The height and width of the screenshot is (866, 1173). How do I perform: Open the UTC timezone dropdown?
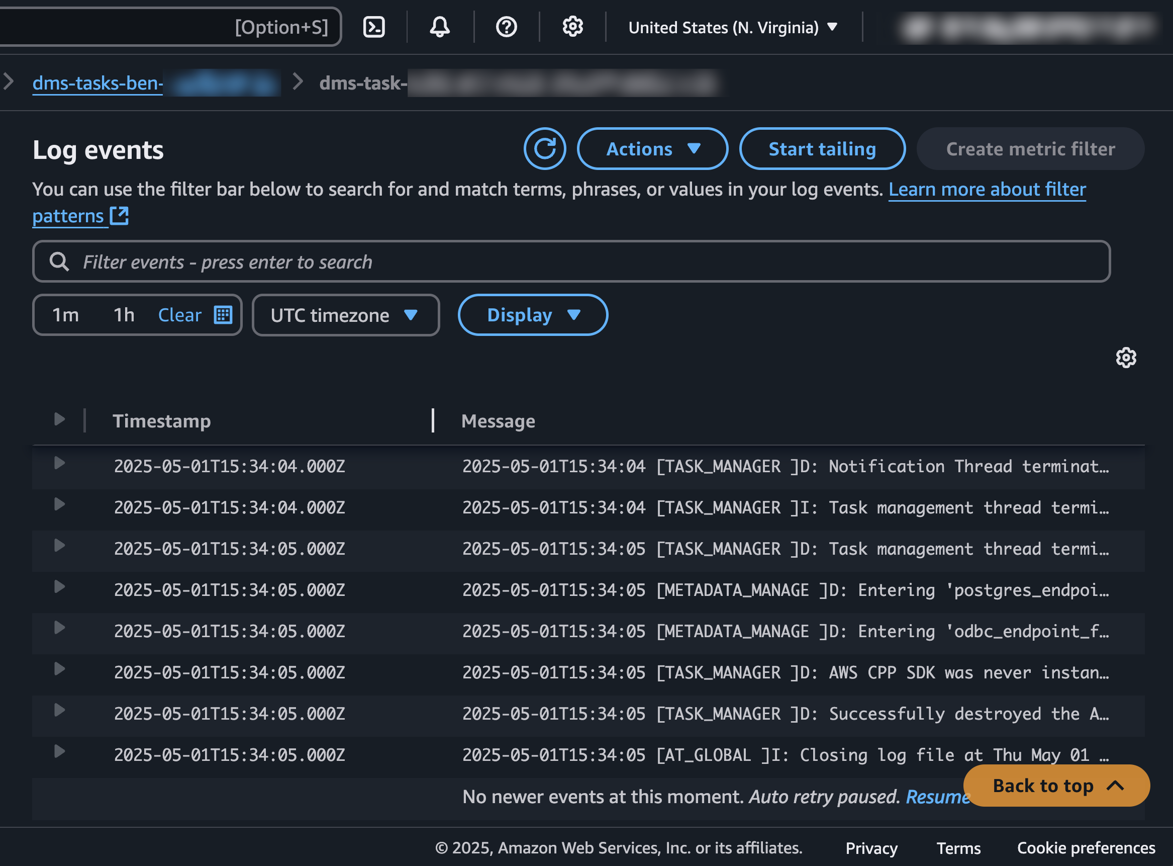(345, 315)
